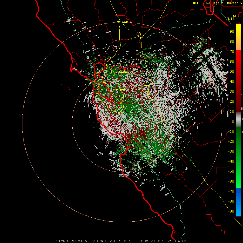The image size is (243, 243).
Task: Click the -60 value on velocity scale
Action: click(x=231, y=181)
